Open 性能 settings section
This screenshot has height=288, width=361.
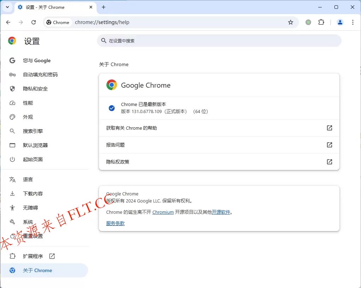point(45,103)
